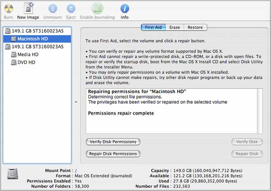Click Repair Disk Permissions button
This screenshot has width=271, height=191.
(113, 154)
